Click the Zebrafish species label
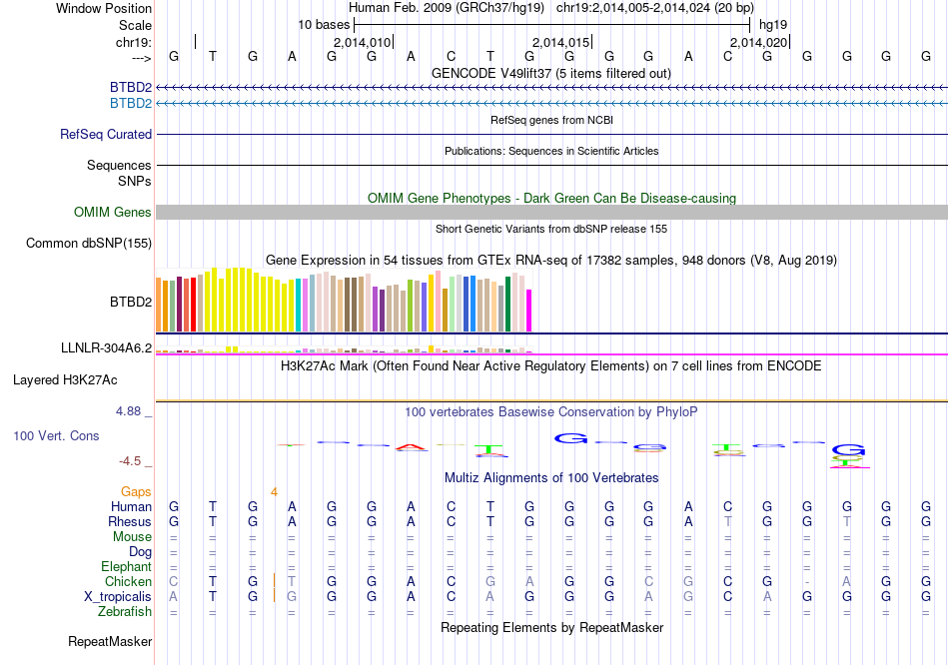The image size is (949, 665). click(124, 611)
